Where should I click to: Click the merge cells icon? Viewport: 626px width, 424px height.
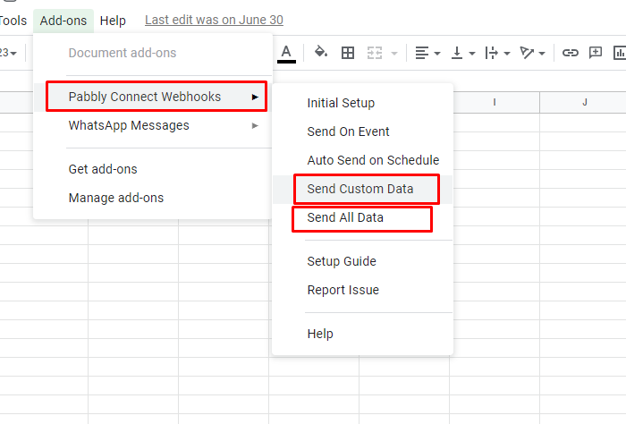pyautogui.click(x=375, y=53)
